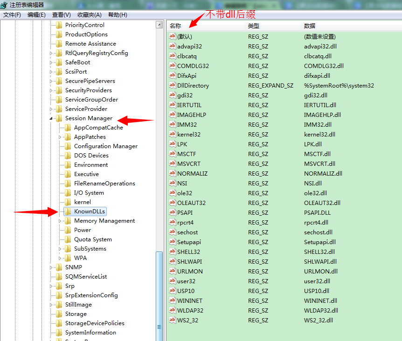Click the advapi32 string value icon

[172, 46]
